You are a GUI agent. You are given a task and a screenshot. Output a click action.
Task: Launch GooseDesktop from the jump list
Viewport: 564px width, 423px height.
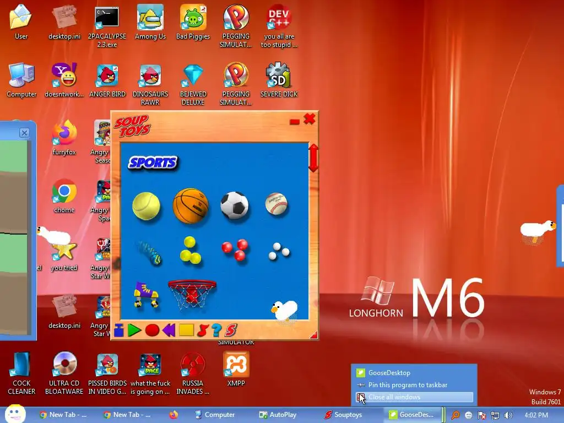pyautogui.click(x=414, y=373)
